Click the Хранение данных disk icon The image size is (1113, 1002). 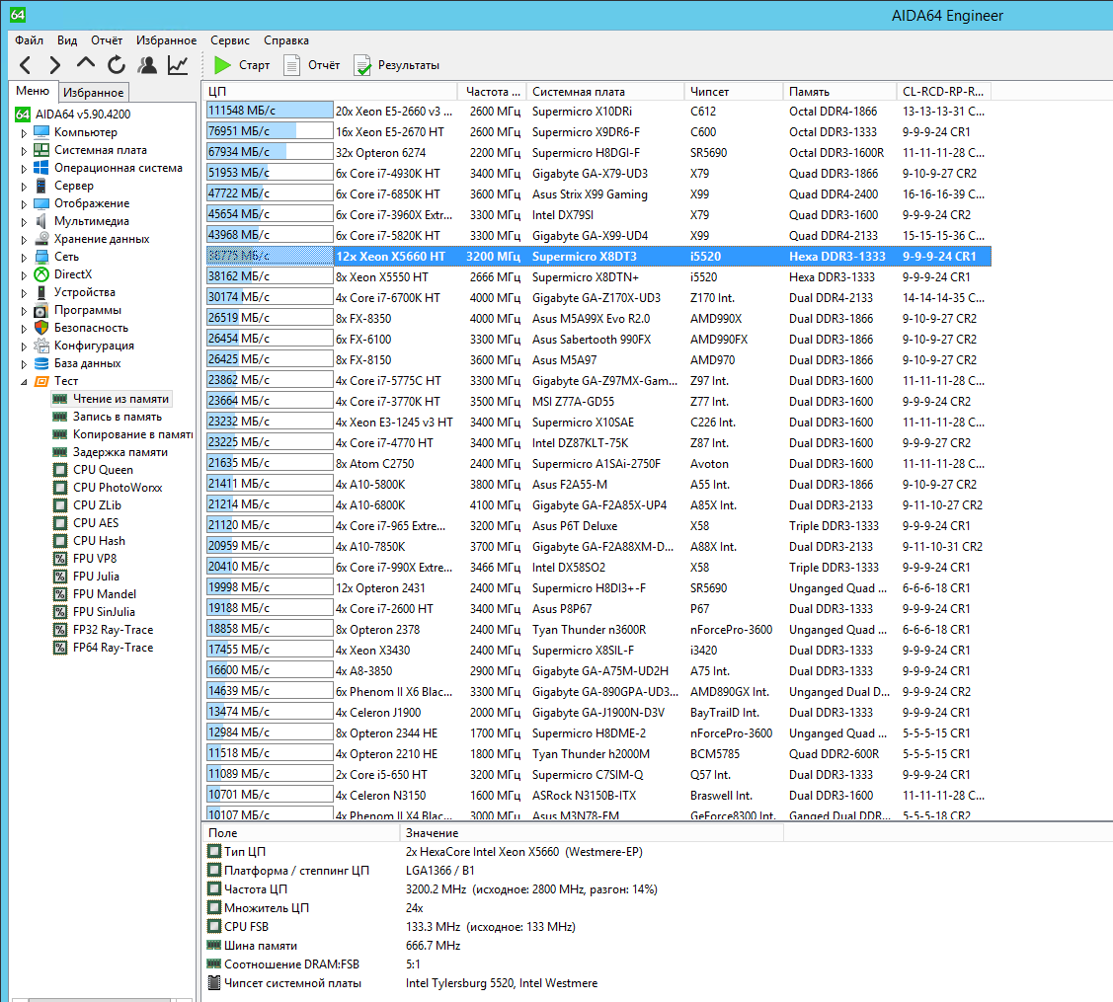41,239
